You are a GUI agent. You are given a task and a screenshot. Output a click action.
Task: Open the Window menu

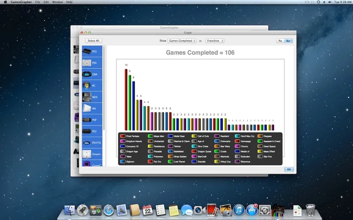pos(57,2)
